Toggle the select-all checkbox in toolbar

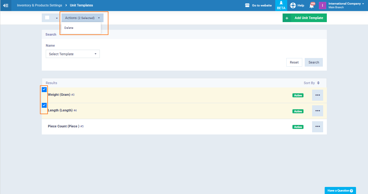click(x=47, y=18)
